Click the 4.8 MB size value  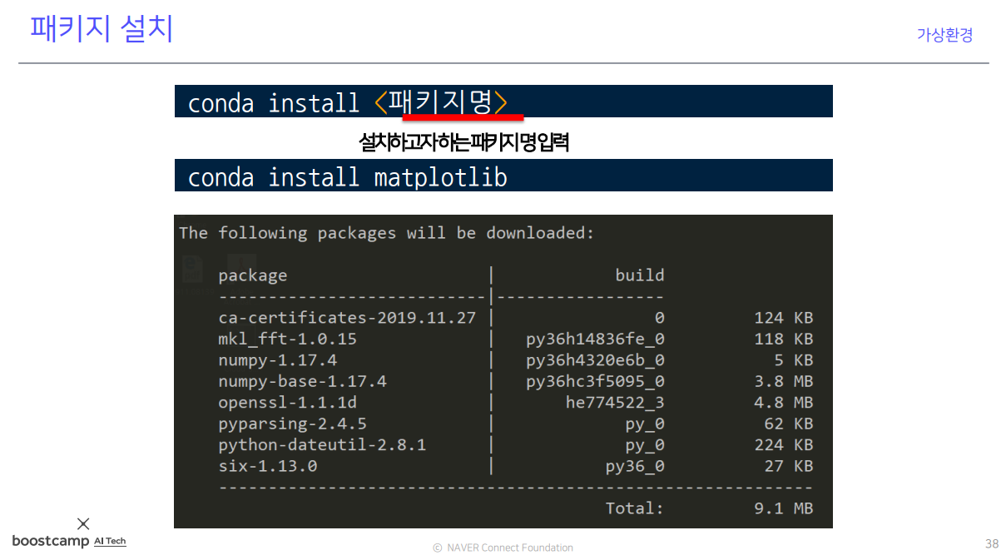coord(784,403)
